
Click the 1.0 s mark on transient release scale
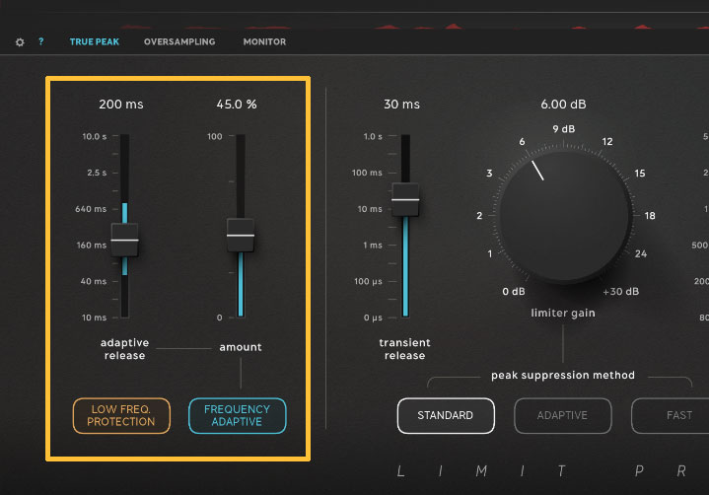click(x=373, y=136)
